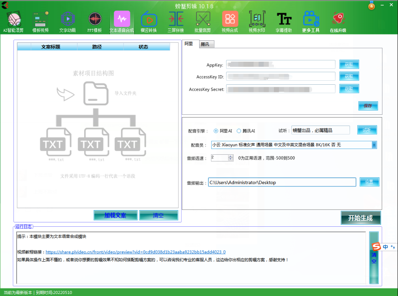398x296 pixels.
Task: Click the 音频输出 path field
Action: 282,182
